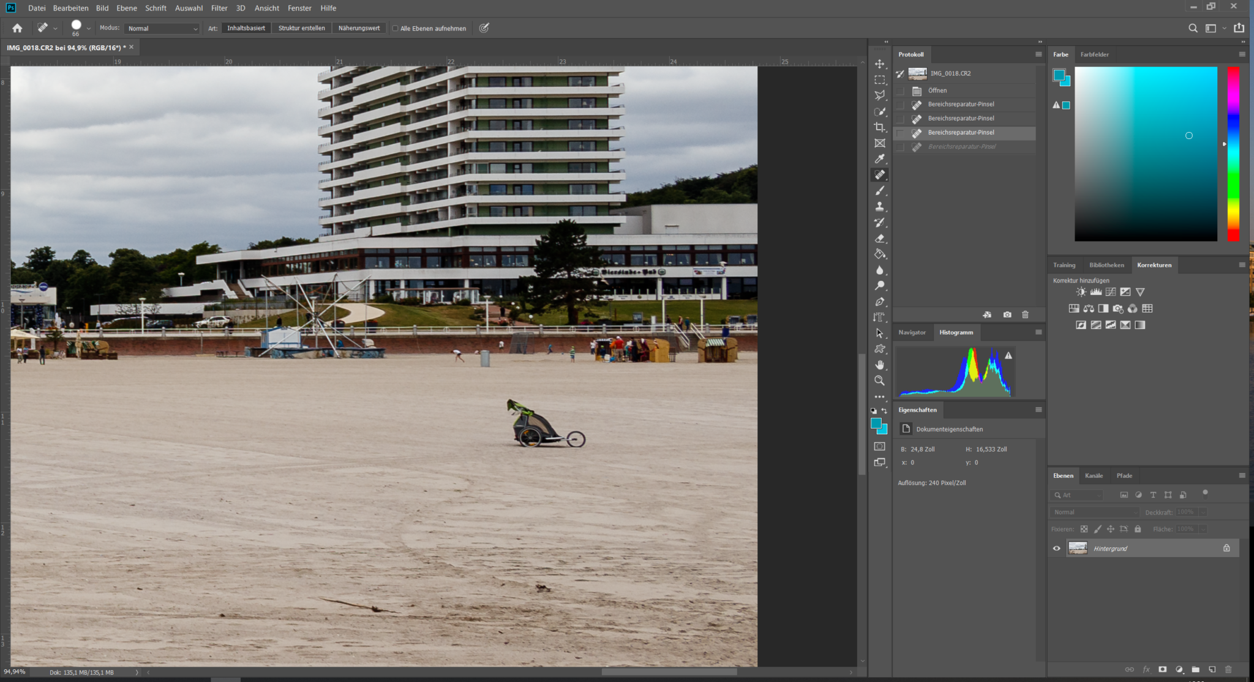Toggle Quick Mask mode icon
Image resolution: width=1254 pixels, height=682 pixels.
pos(880,447)
